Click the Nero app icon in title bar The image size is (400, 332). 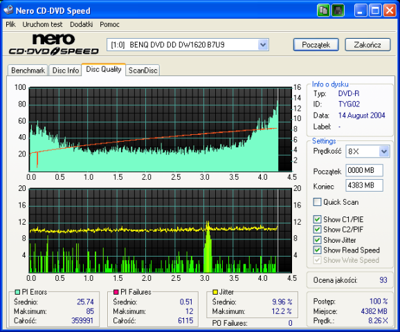(x=8, y=10)
